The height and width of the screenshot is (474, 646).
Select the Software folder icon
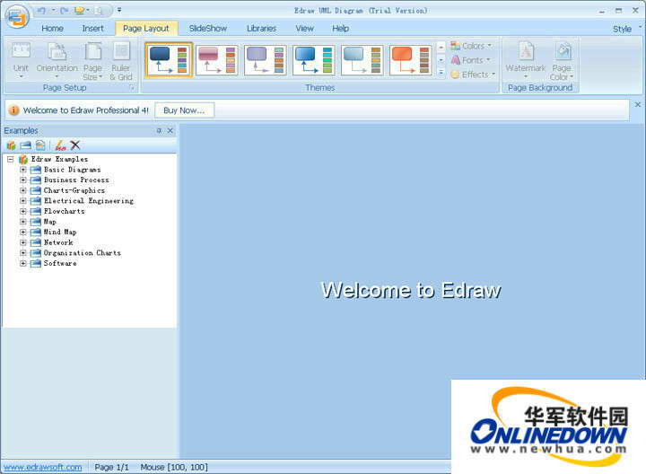36,263
